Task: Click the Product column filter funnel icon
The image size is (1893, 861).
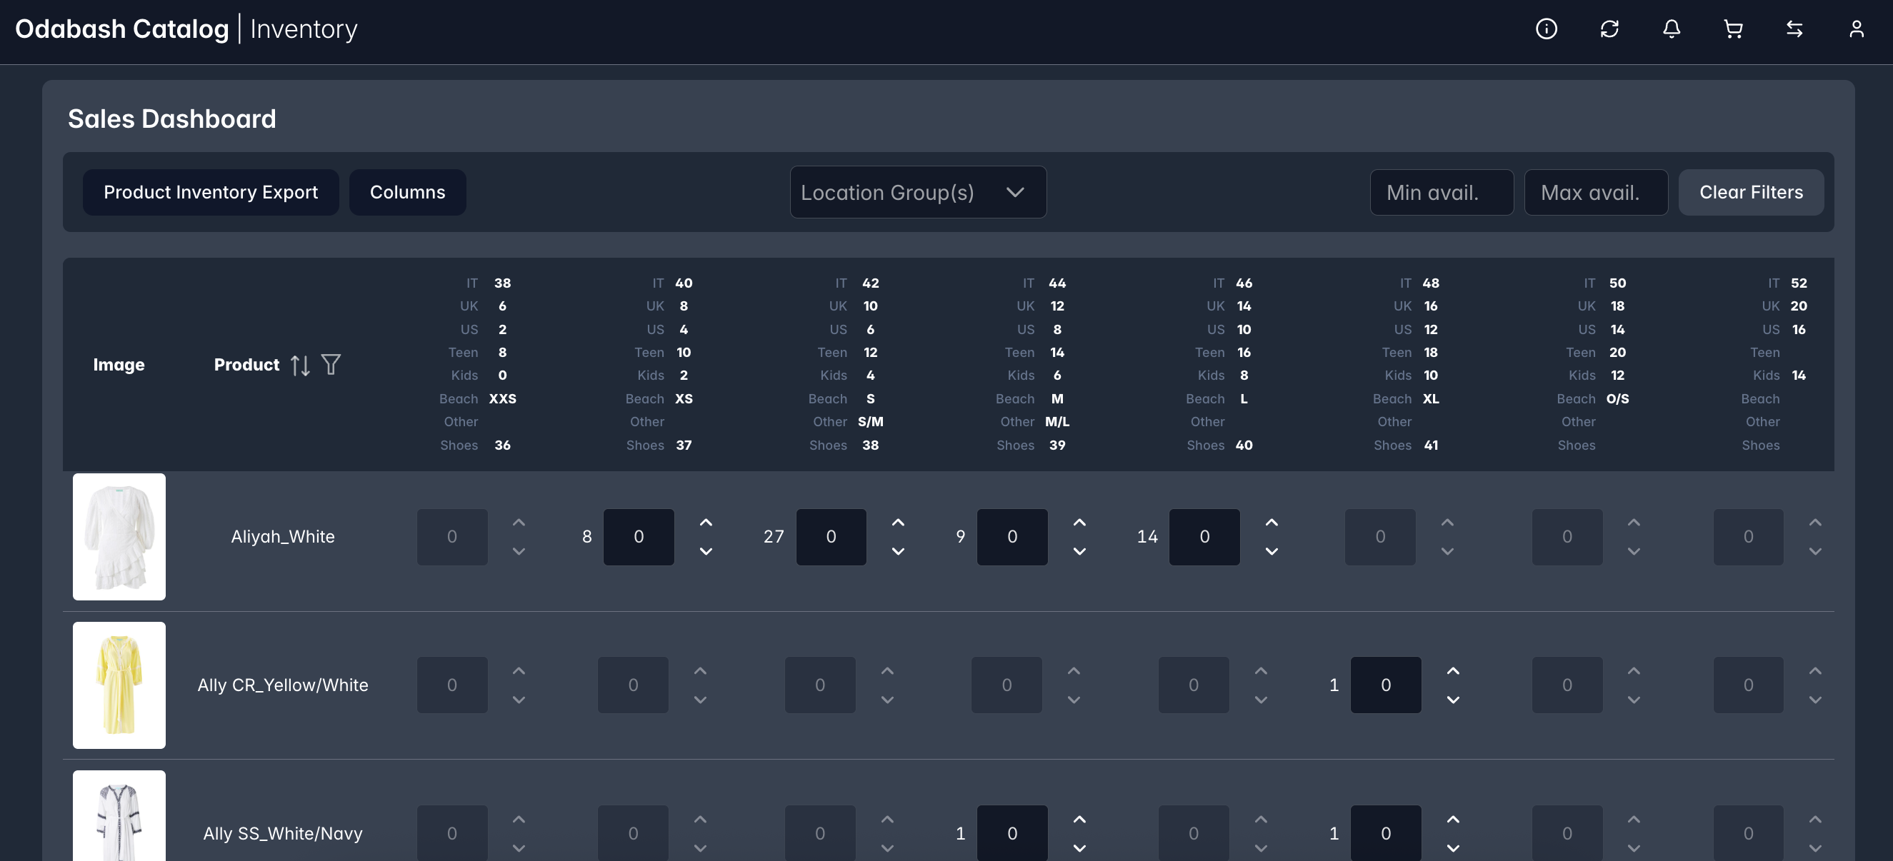Action: coord(331,364)
